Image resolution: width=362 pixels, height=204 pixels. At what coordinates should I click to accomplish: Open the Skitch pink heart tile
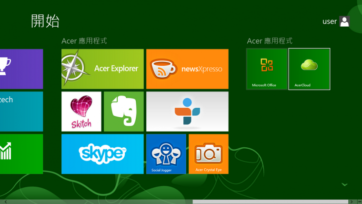pyautogui.click(x=81, y=111)
